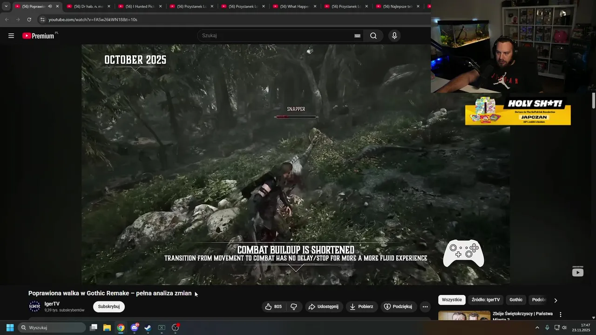
Task: Open Xbox Game Bar taskbar icon
Action: 162,328
